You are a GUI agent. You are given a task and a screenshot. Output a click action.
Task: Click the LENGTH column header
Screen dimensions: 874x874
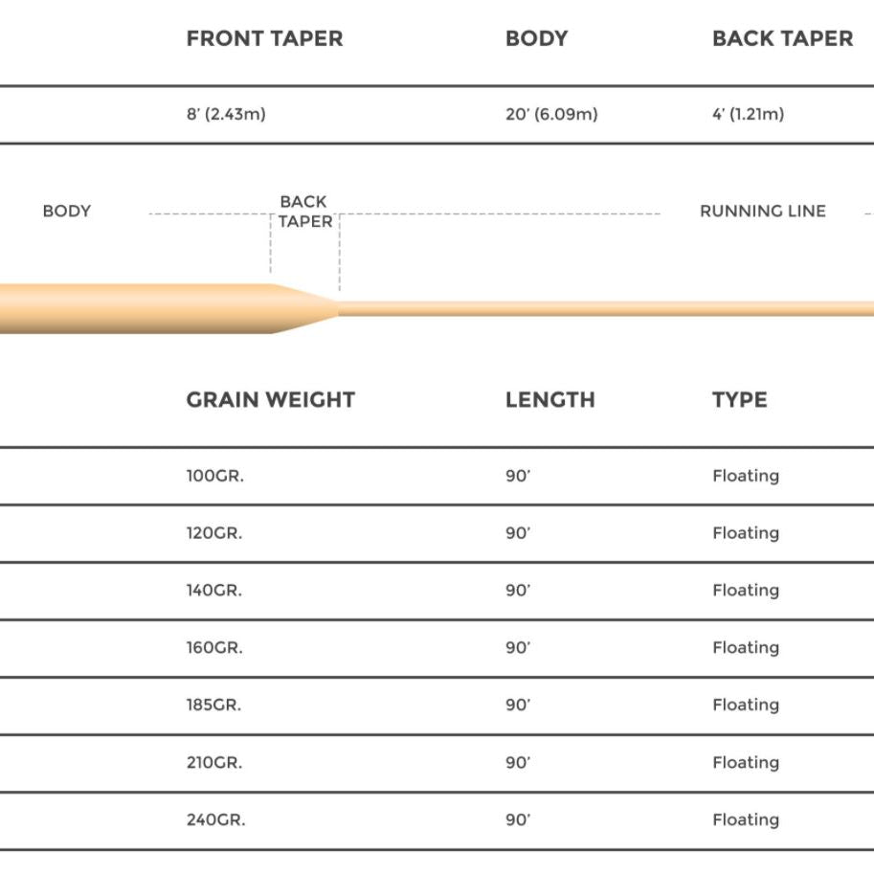549,400
